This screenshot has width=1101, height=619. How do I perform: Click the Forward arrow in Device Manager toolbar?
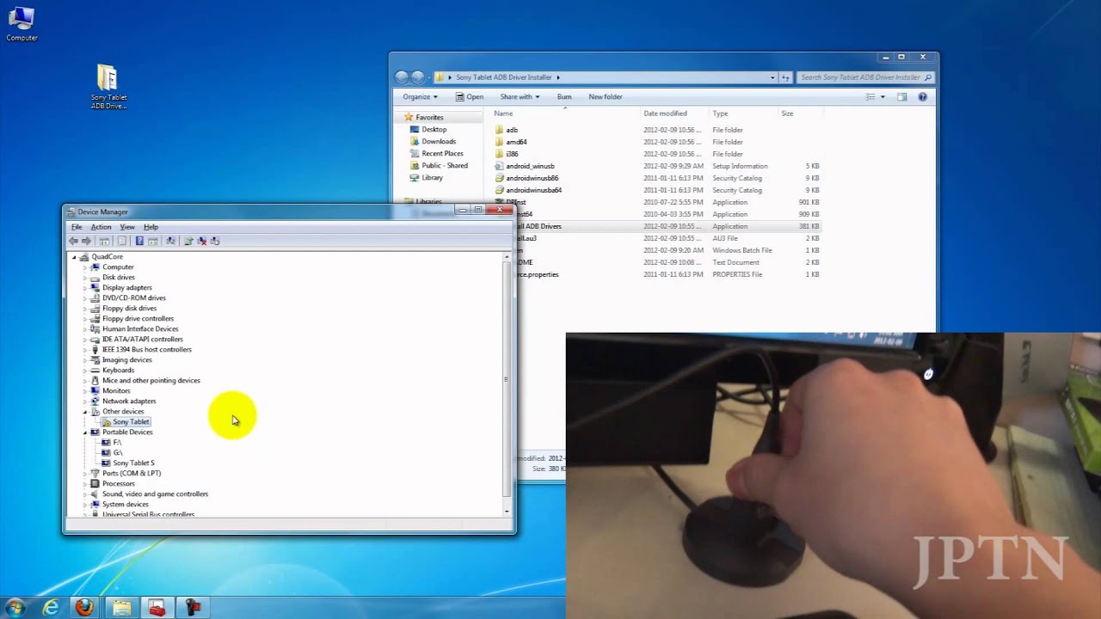coord(86,241)
